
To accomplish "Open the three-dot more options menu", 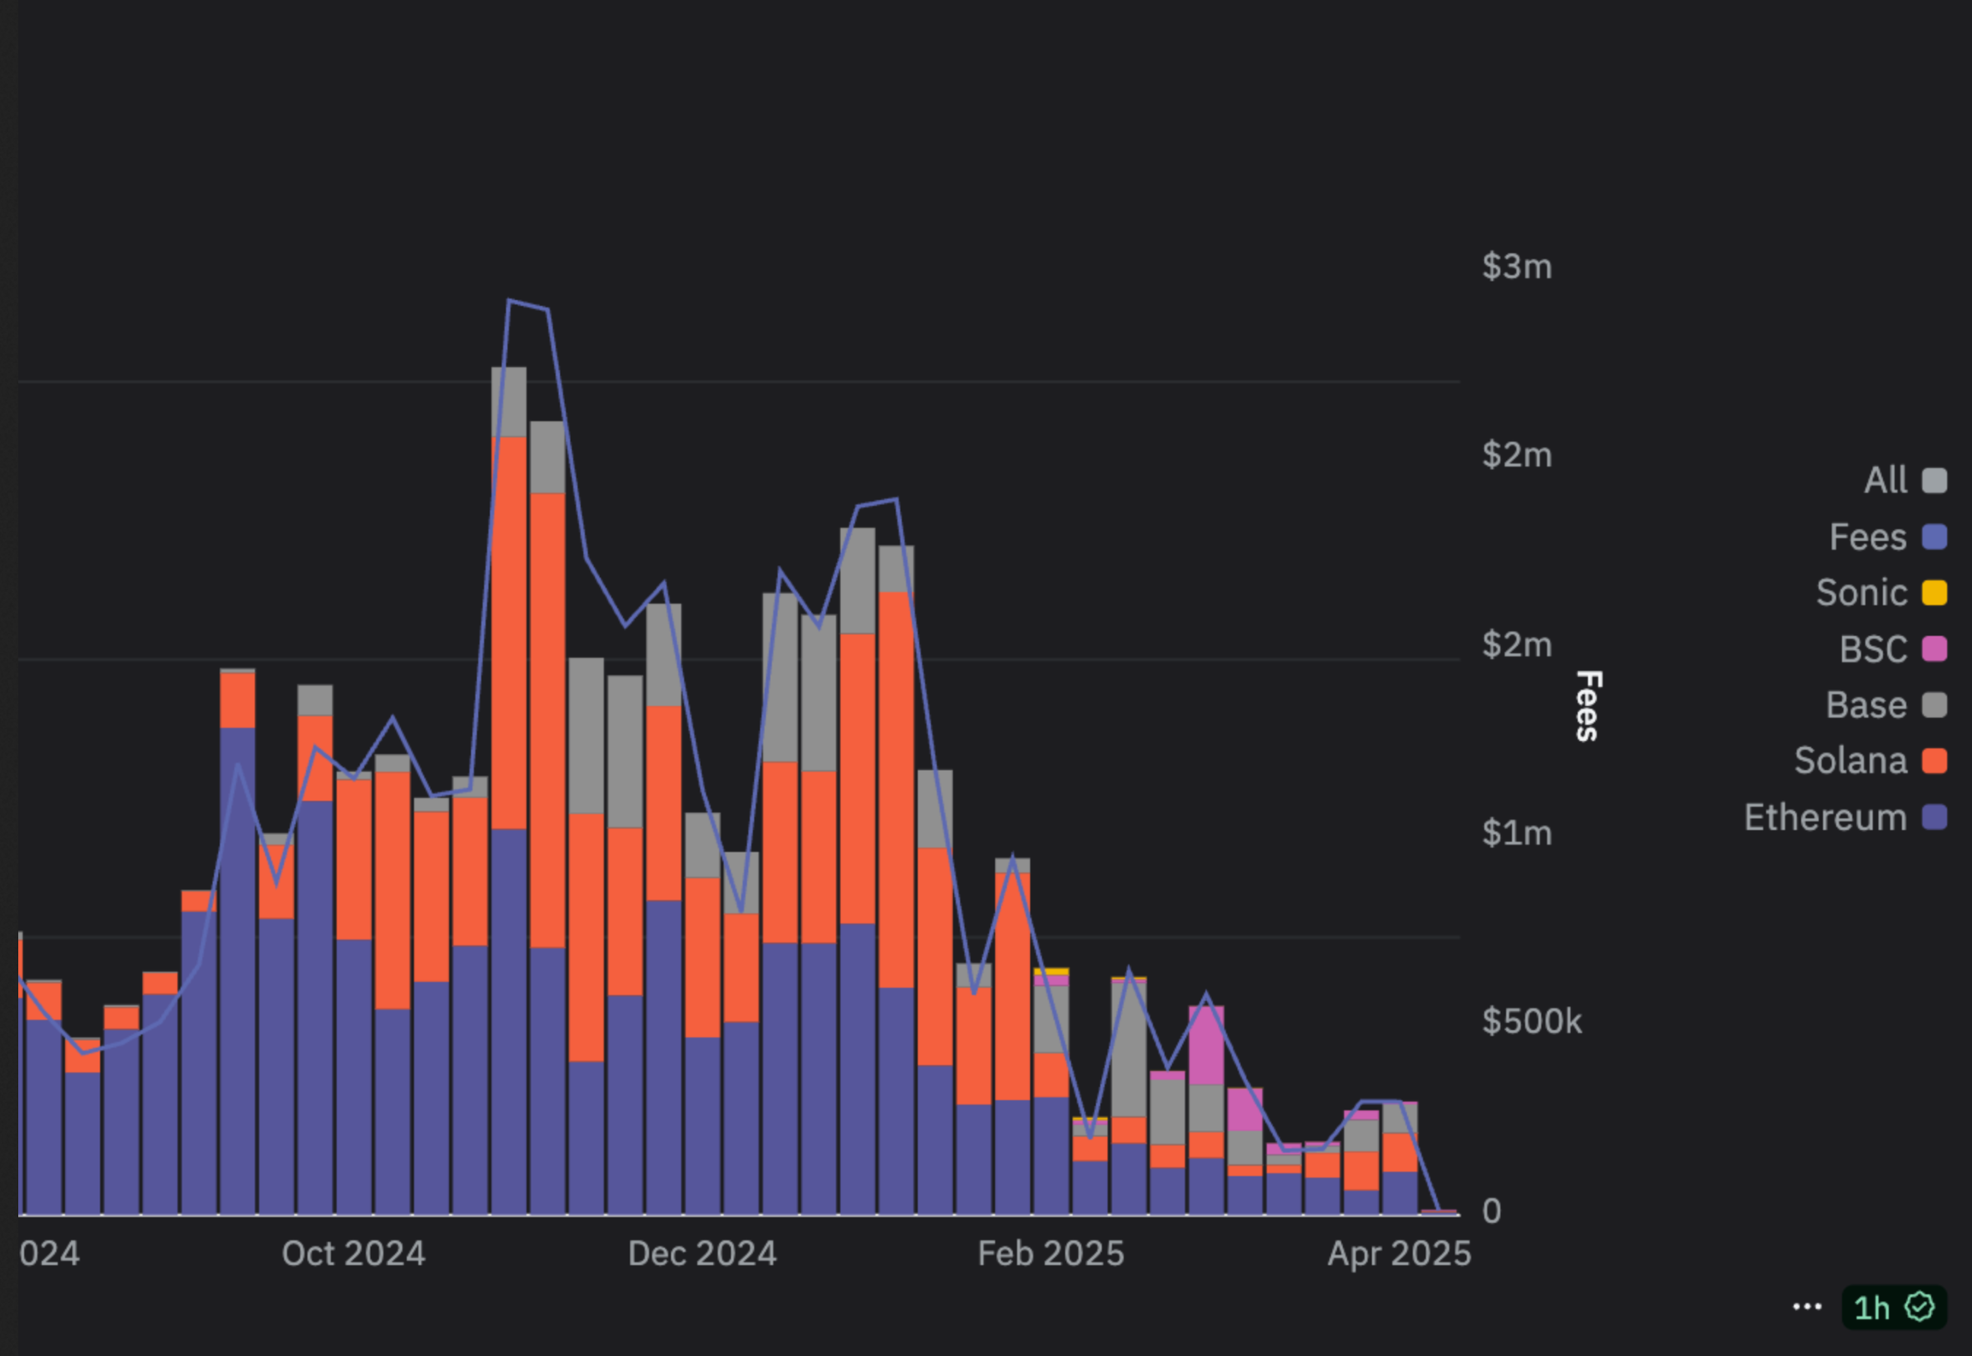I will pos(1807,1307).
